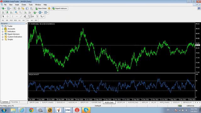Switch to the GBPJPY,Daily chart tab

point(34,103)
